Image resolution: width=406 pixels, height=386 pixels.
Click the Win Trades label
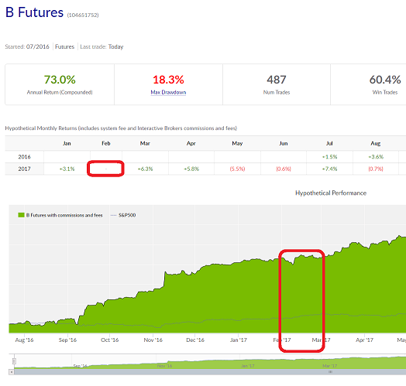385,92
